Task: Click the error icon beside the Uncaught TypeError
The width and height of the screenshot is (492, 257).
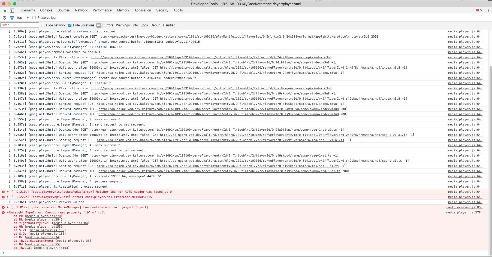Action: click(x=3, y=213)
